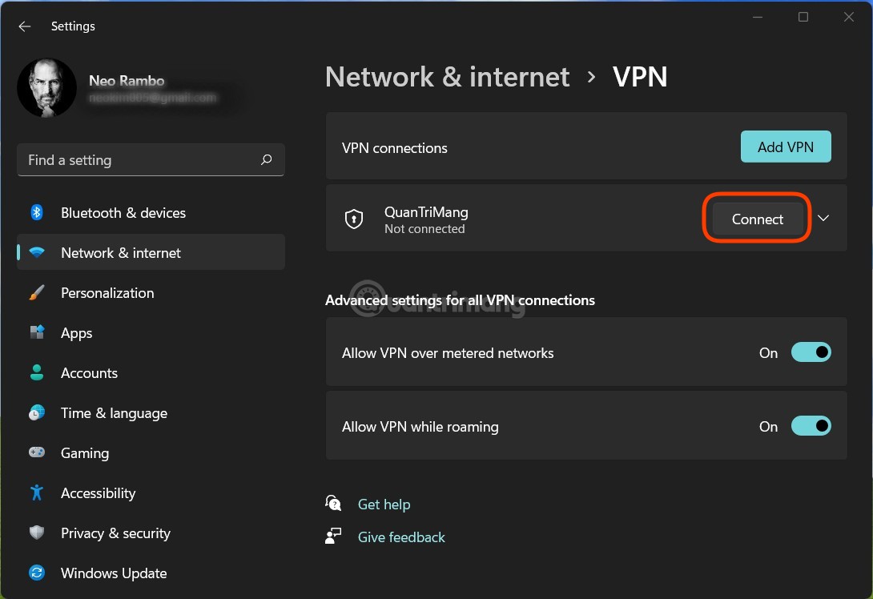Click Network & internet breadcrumb heading
The height and width of the screenshot is (599, 873).
coord(447,77)
